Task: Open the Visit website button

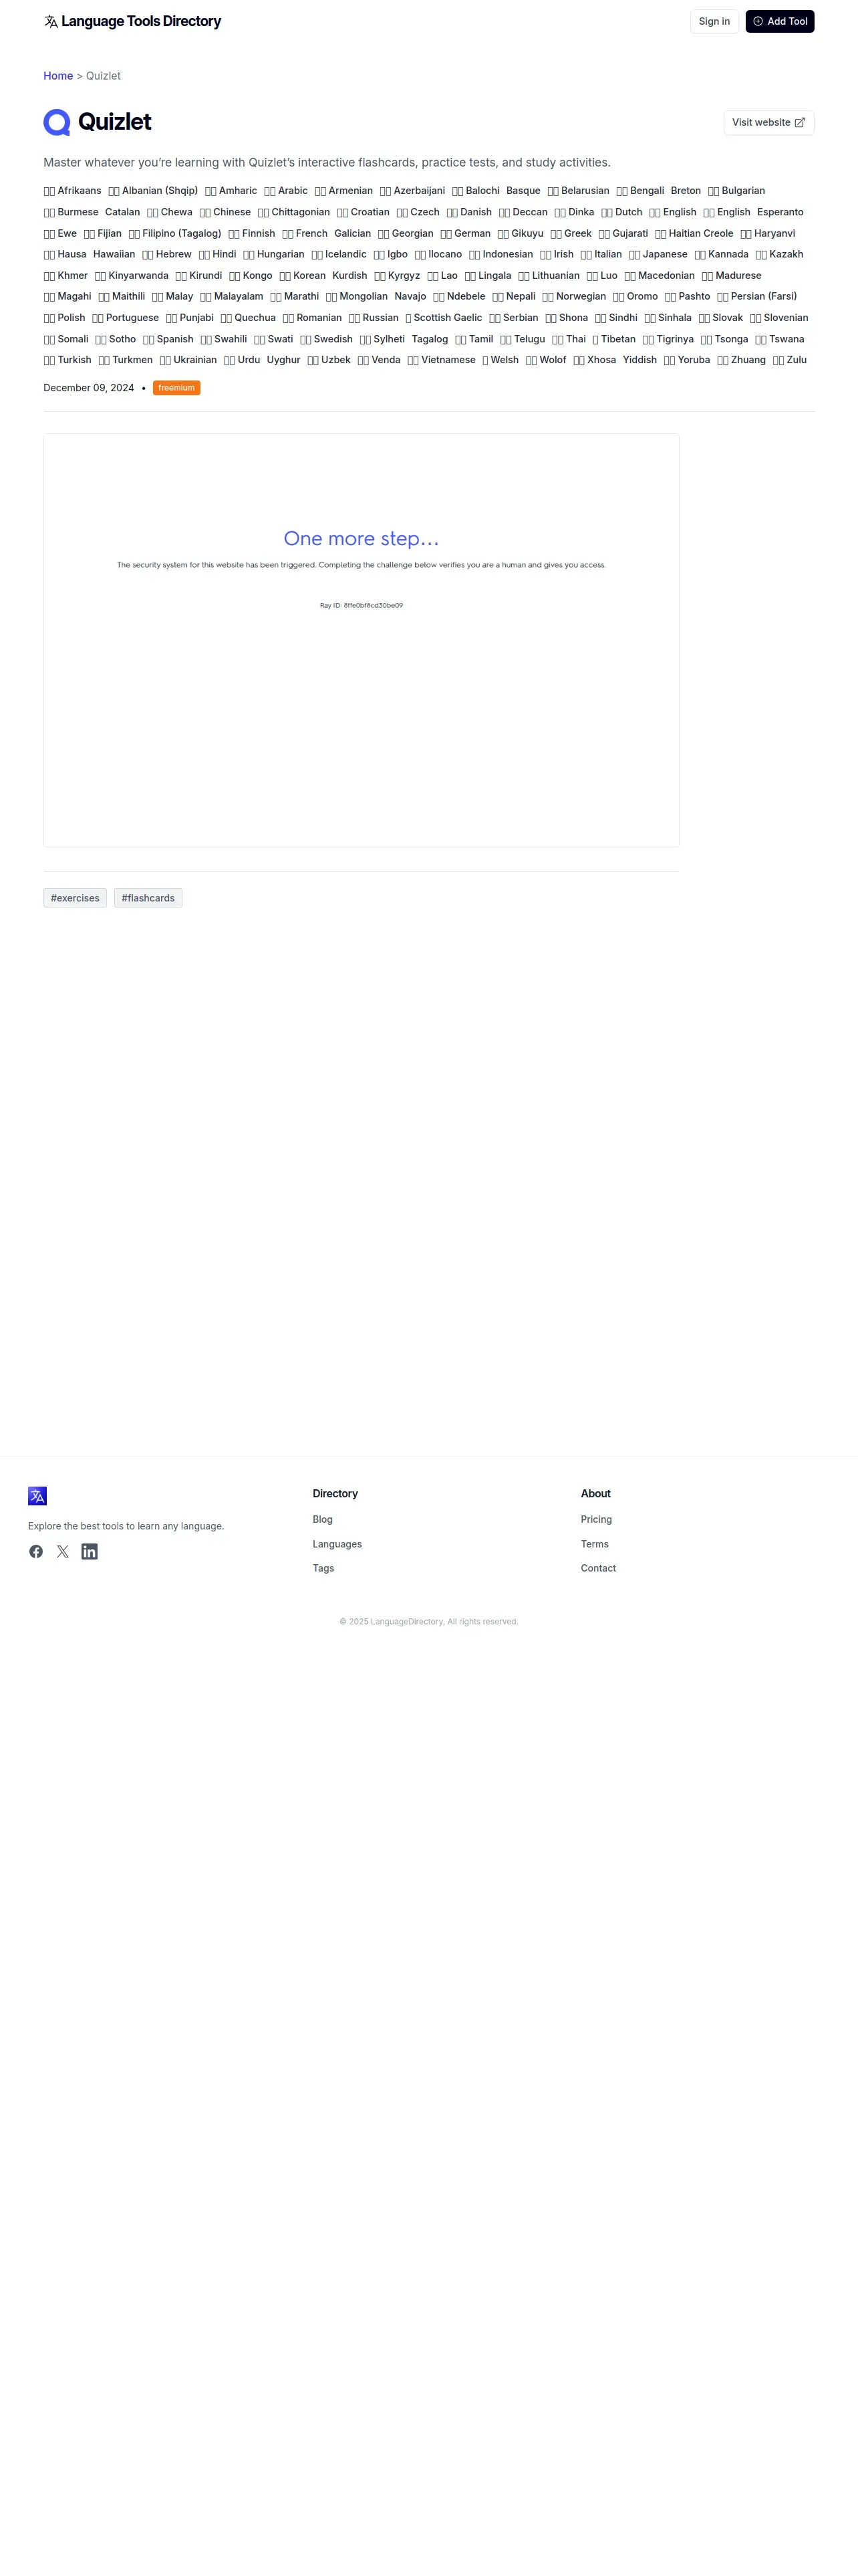Action: (769, 122)
